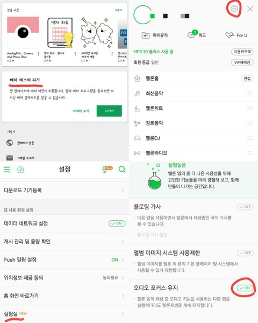
Task: Enable the 앨범 이미지 시스템 사용제한 toggle
Action: 245,253
